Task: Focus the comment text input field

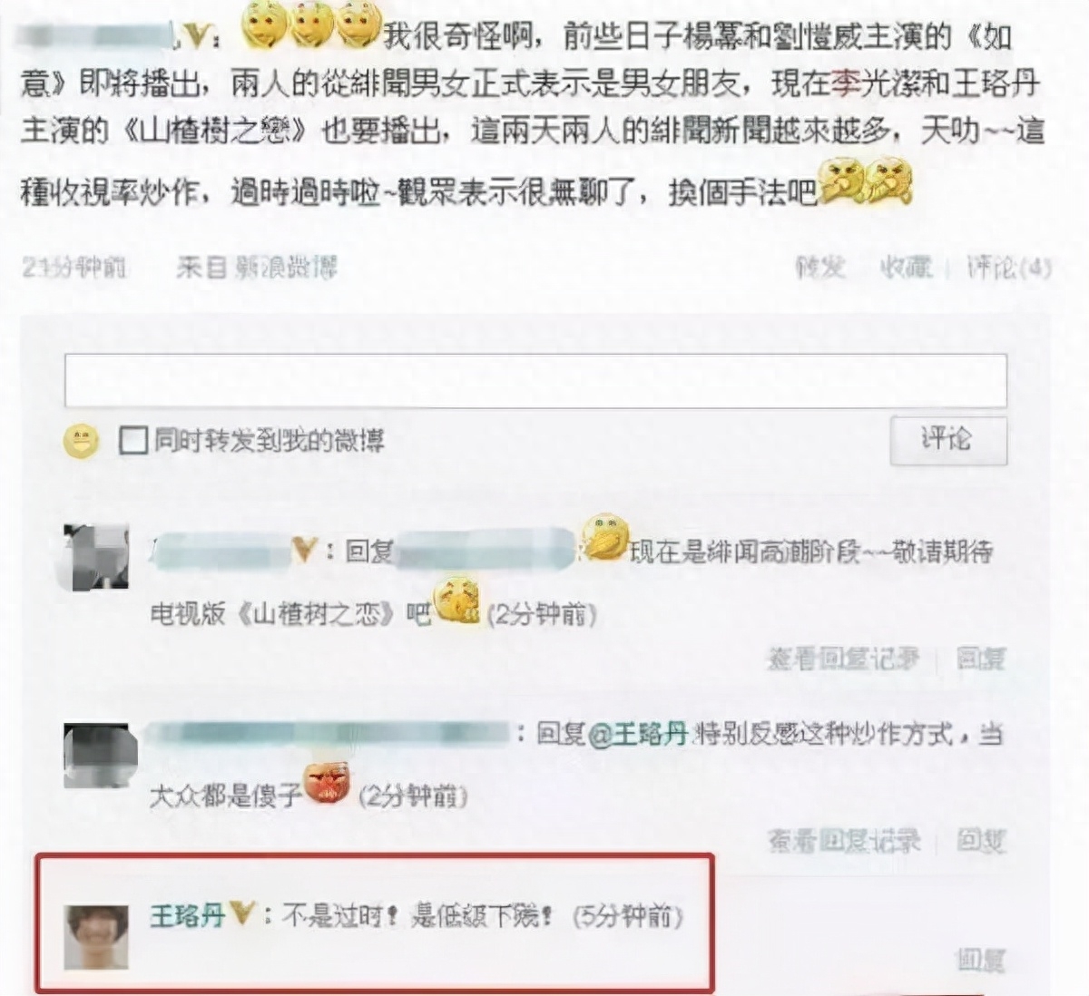Action: point(535,381)
